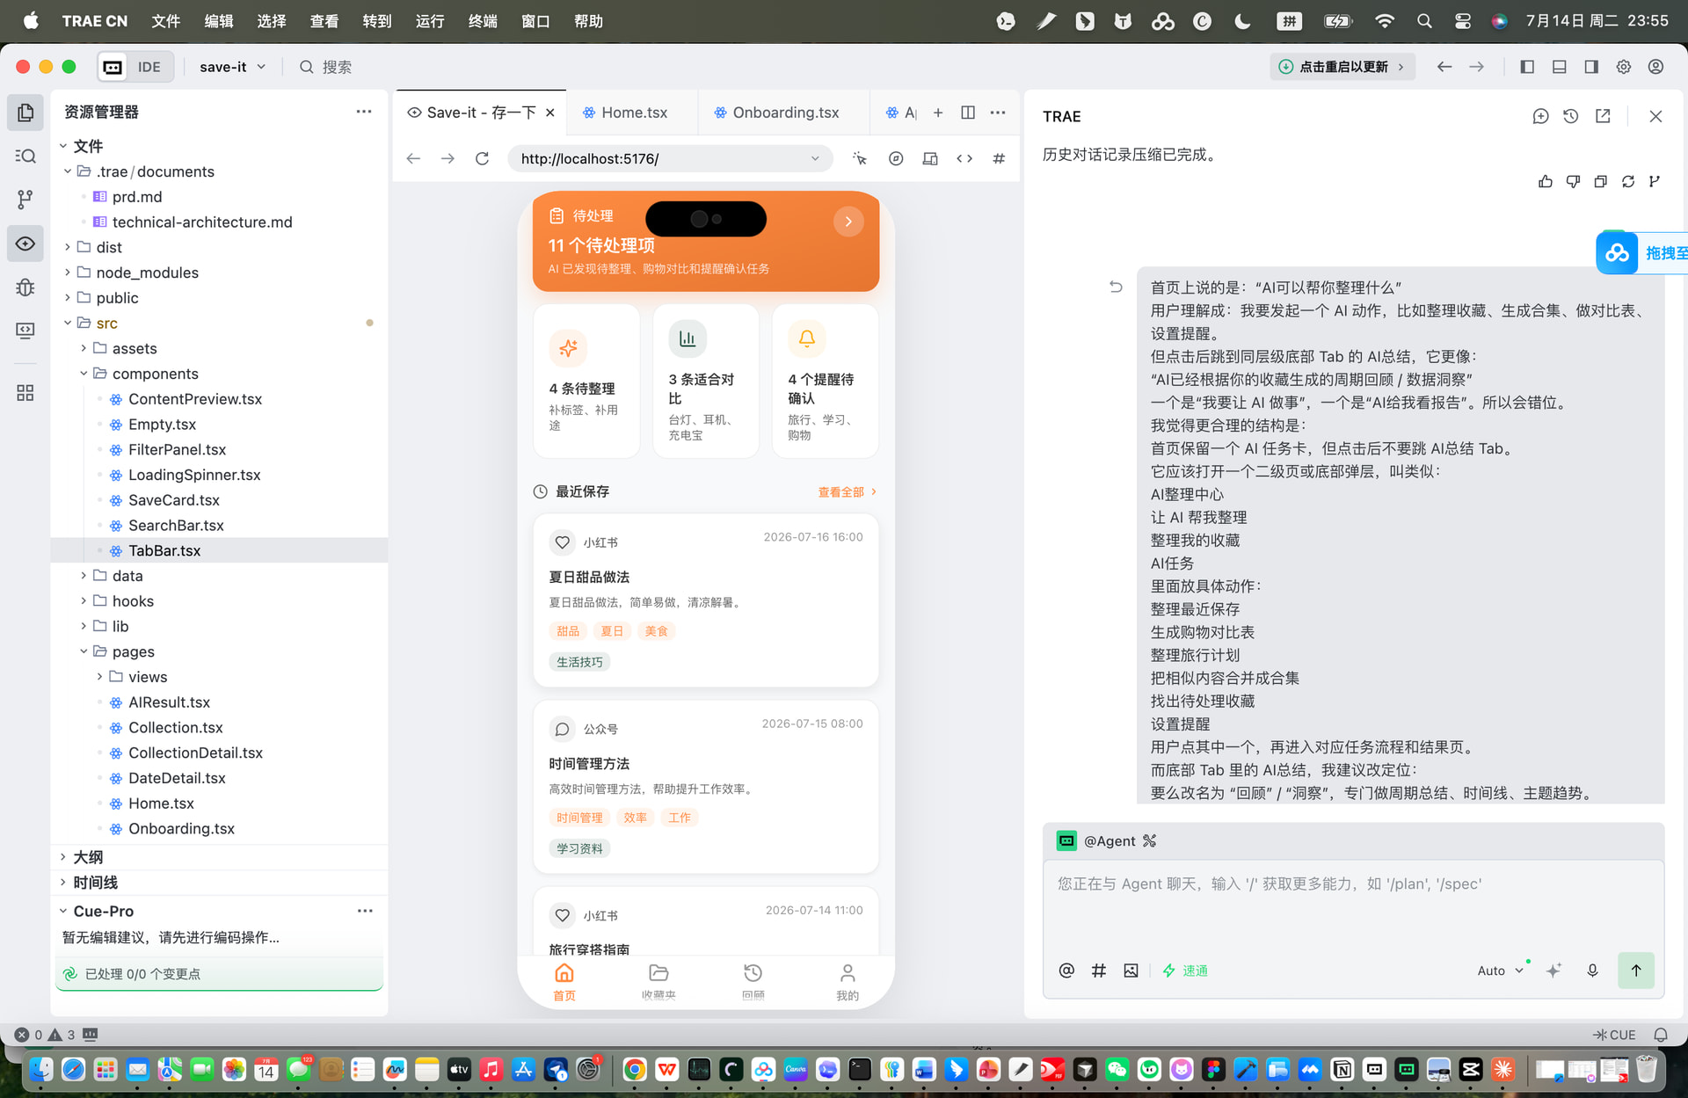The width and height of the screenshot is (1688, 1098).
Task: Open the search panel icon in sidebar
Action: (x=25, y=156)
